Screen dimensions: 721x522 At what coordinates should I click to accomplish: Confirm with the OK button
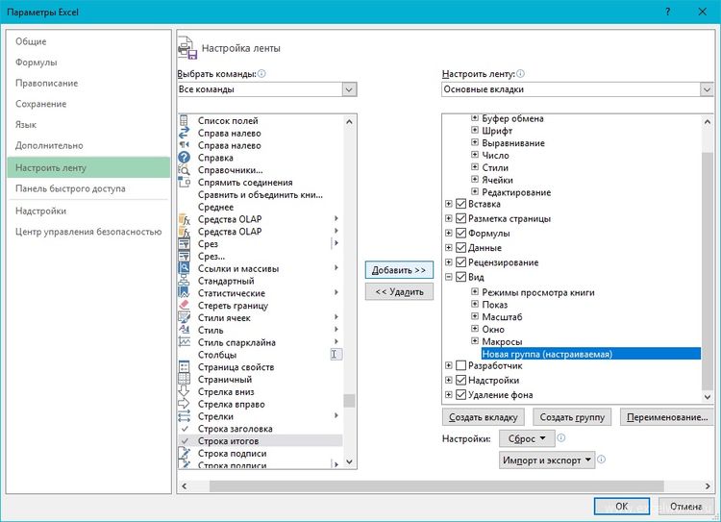[622, 507]
